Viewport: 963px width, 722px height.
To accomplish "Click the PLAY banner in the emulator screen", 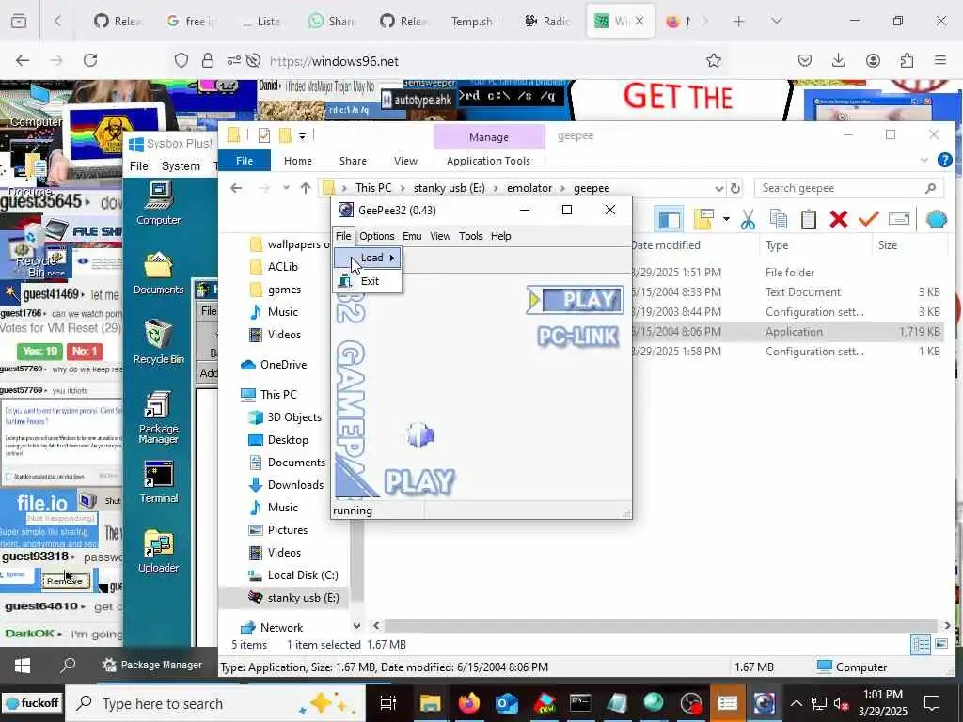I will [576, 300].
